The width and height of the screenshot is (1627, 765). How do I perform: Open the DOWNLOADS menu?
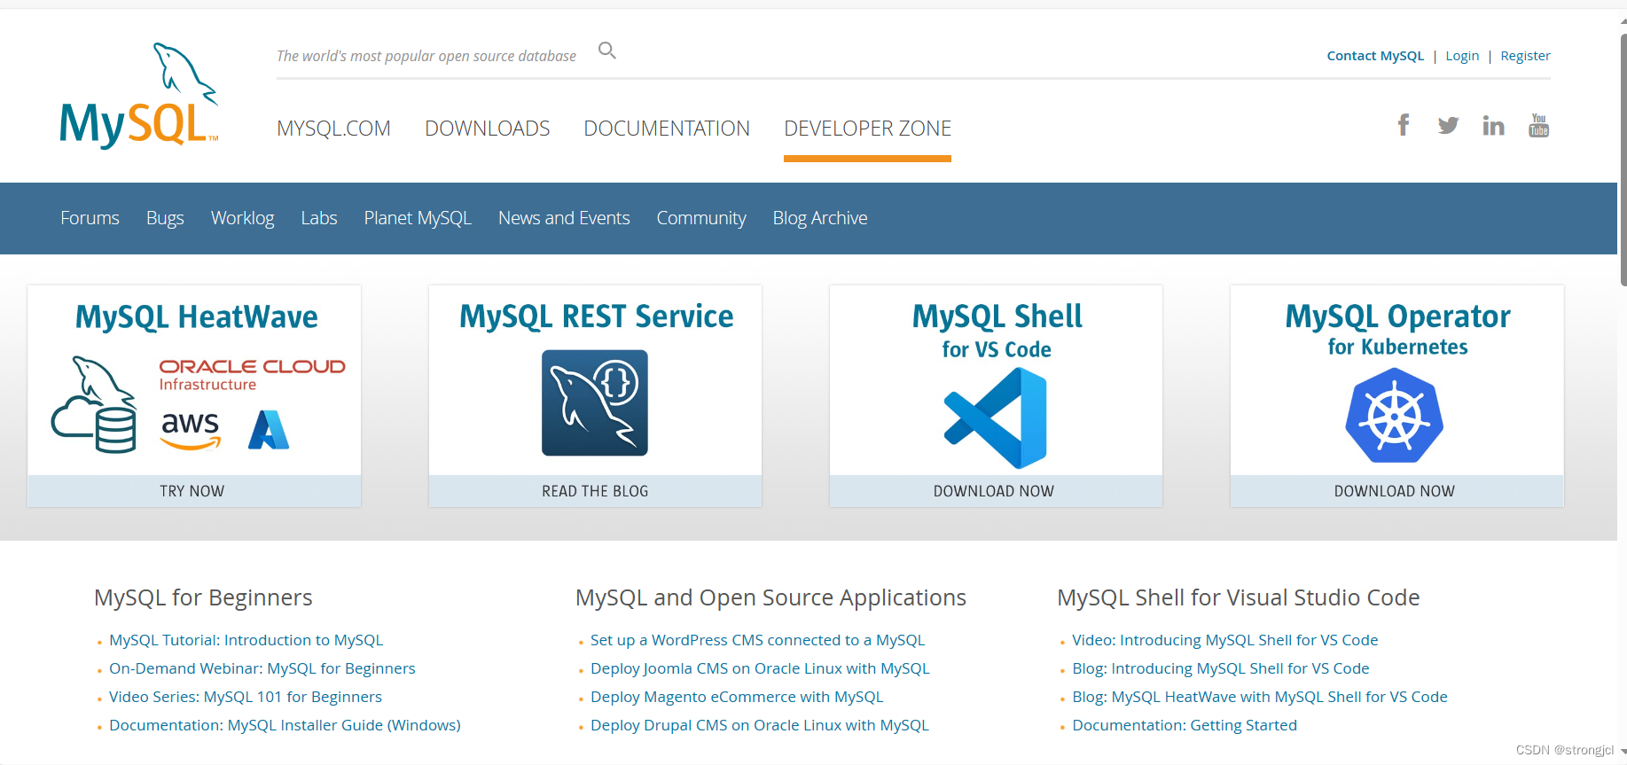click(488, 129)
